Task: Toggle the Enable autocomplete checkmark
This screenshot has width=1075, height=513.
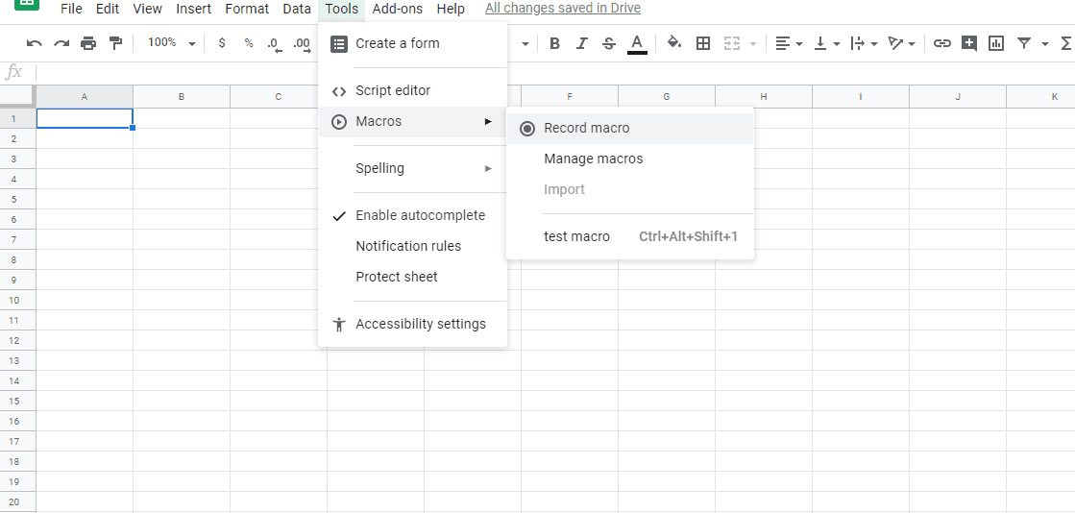Action: tap(339, 216)
